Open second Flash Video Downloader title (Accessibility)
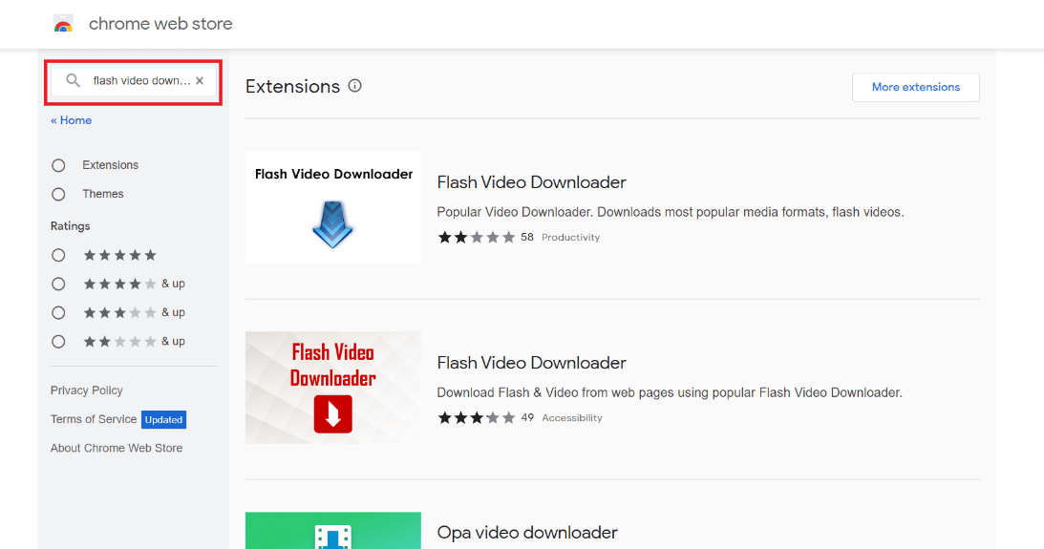The height and width of the screenshot is (549, 1044). (x=531, y=363)
